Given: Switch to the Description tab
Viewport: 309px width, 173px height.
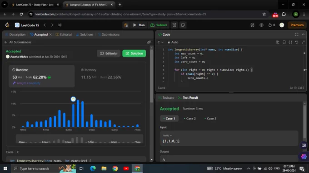Looking at the screenshot, I should [15, 34].
